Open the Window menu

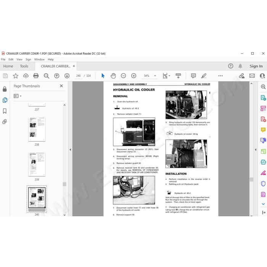point(39,60)
